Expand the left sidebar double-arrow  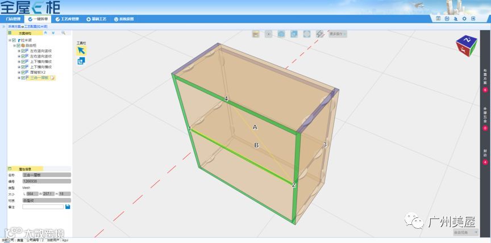pyautogui.click(x=3, y=27)
